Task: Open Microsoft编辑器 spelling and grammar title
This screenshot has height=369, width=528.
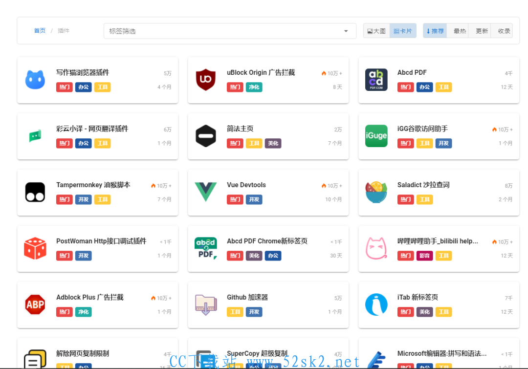Action: pyautogui.click(x=442, y=353)
